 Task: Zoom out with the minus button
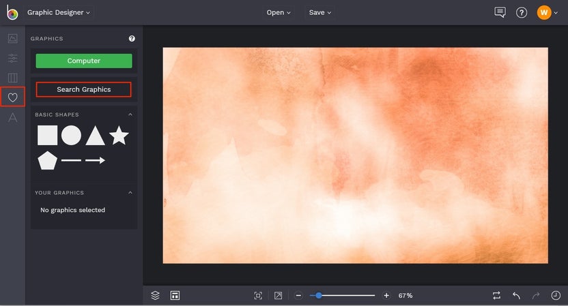tap(298, 296)
